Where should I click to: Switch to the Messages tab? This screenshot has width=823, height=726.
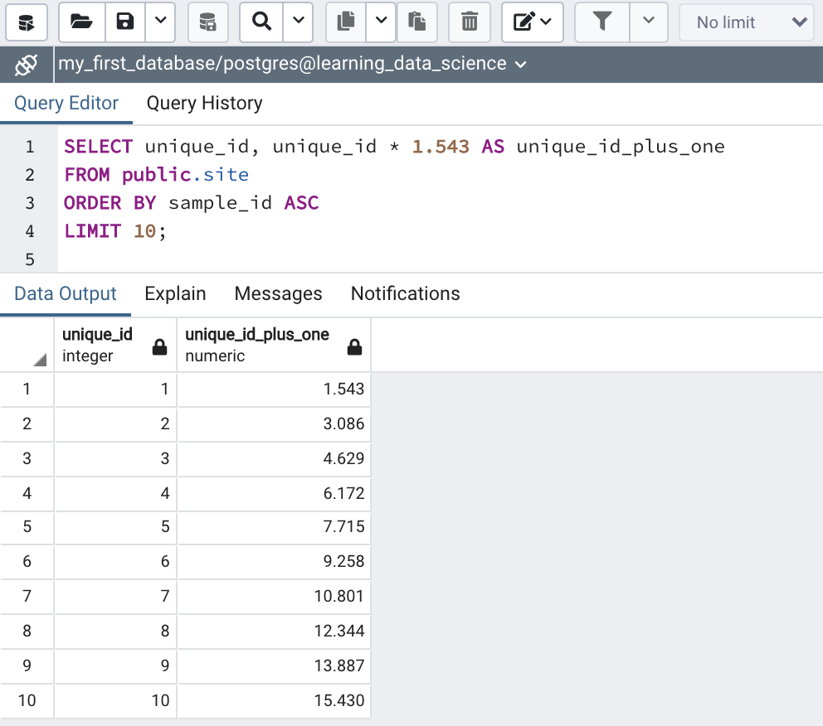[278, 294]
